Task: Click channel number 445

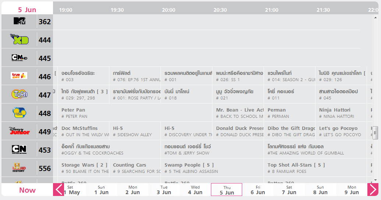Action: [x=45, y=58]
